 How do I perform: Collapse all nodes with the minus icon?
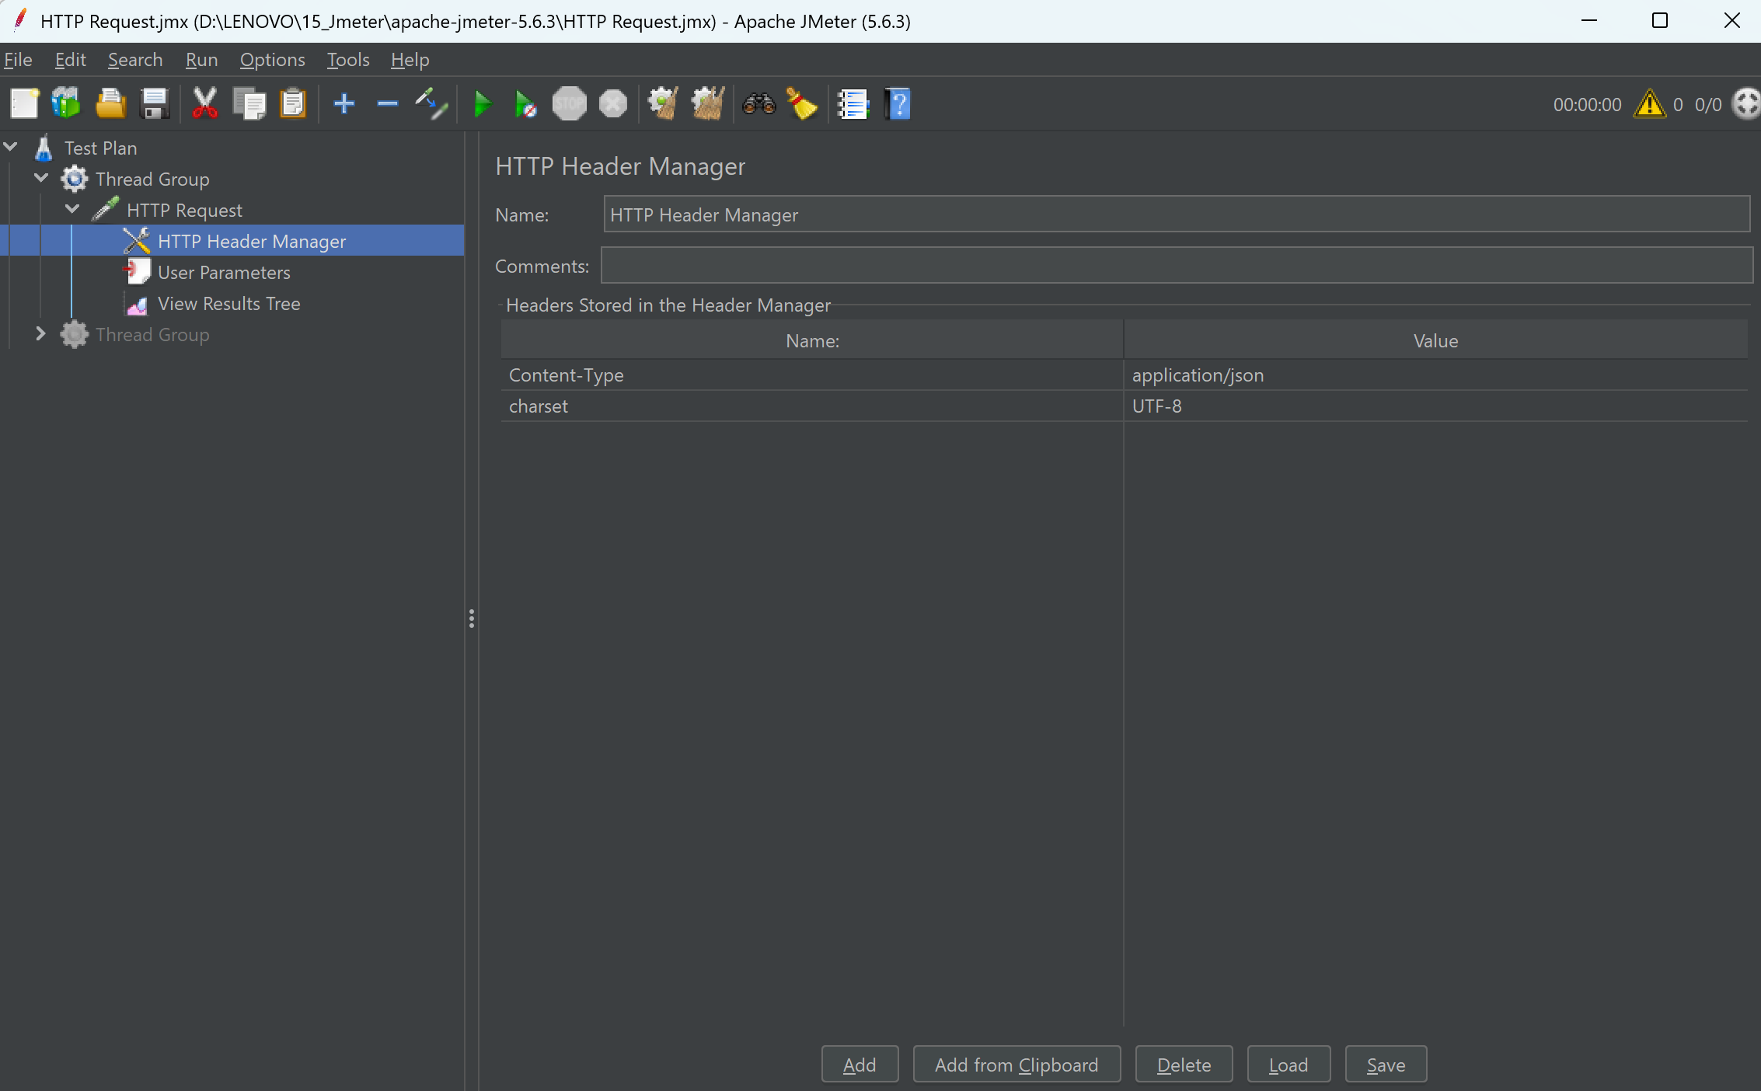[x=387, y=103]
